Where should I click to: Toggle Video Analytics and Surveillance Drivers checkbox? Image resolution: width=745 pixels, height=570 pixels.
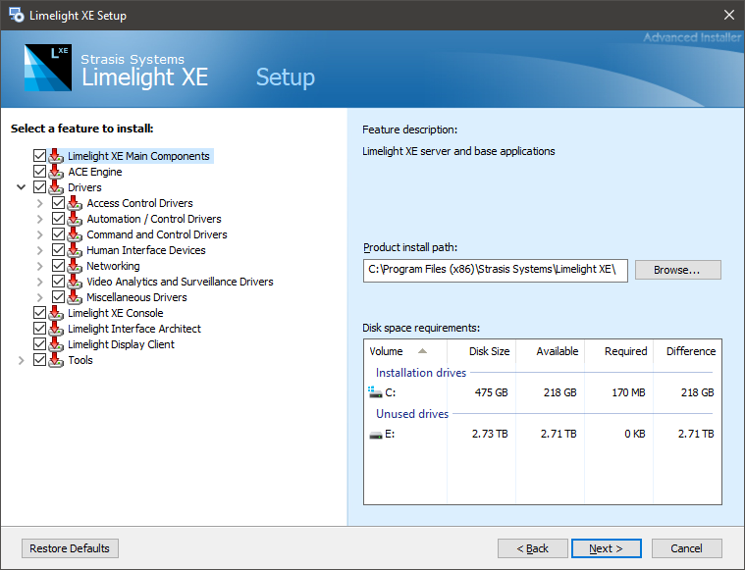(58, 282)
